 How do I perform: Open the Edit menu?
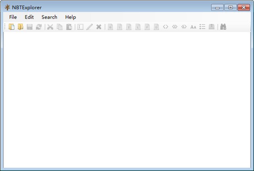[x=29, y=17]
